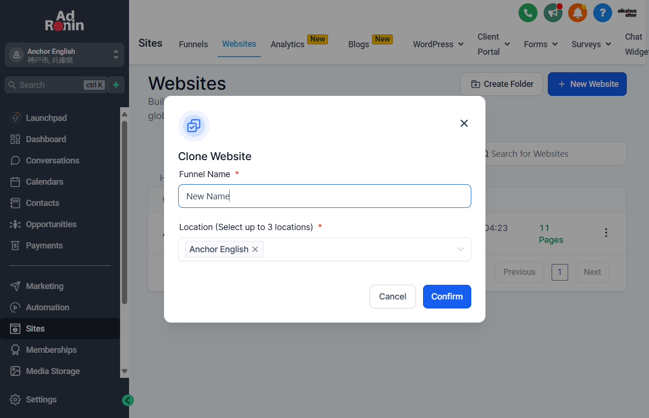Click the sidebar Search box
The height and width of the screenshot is (418, 649).
click(56, 85)
